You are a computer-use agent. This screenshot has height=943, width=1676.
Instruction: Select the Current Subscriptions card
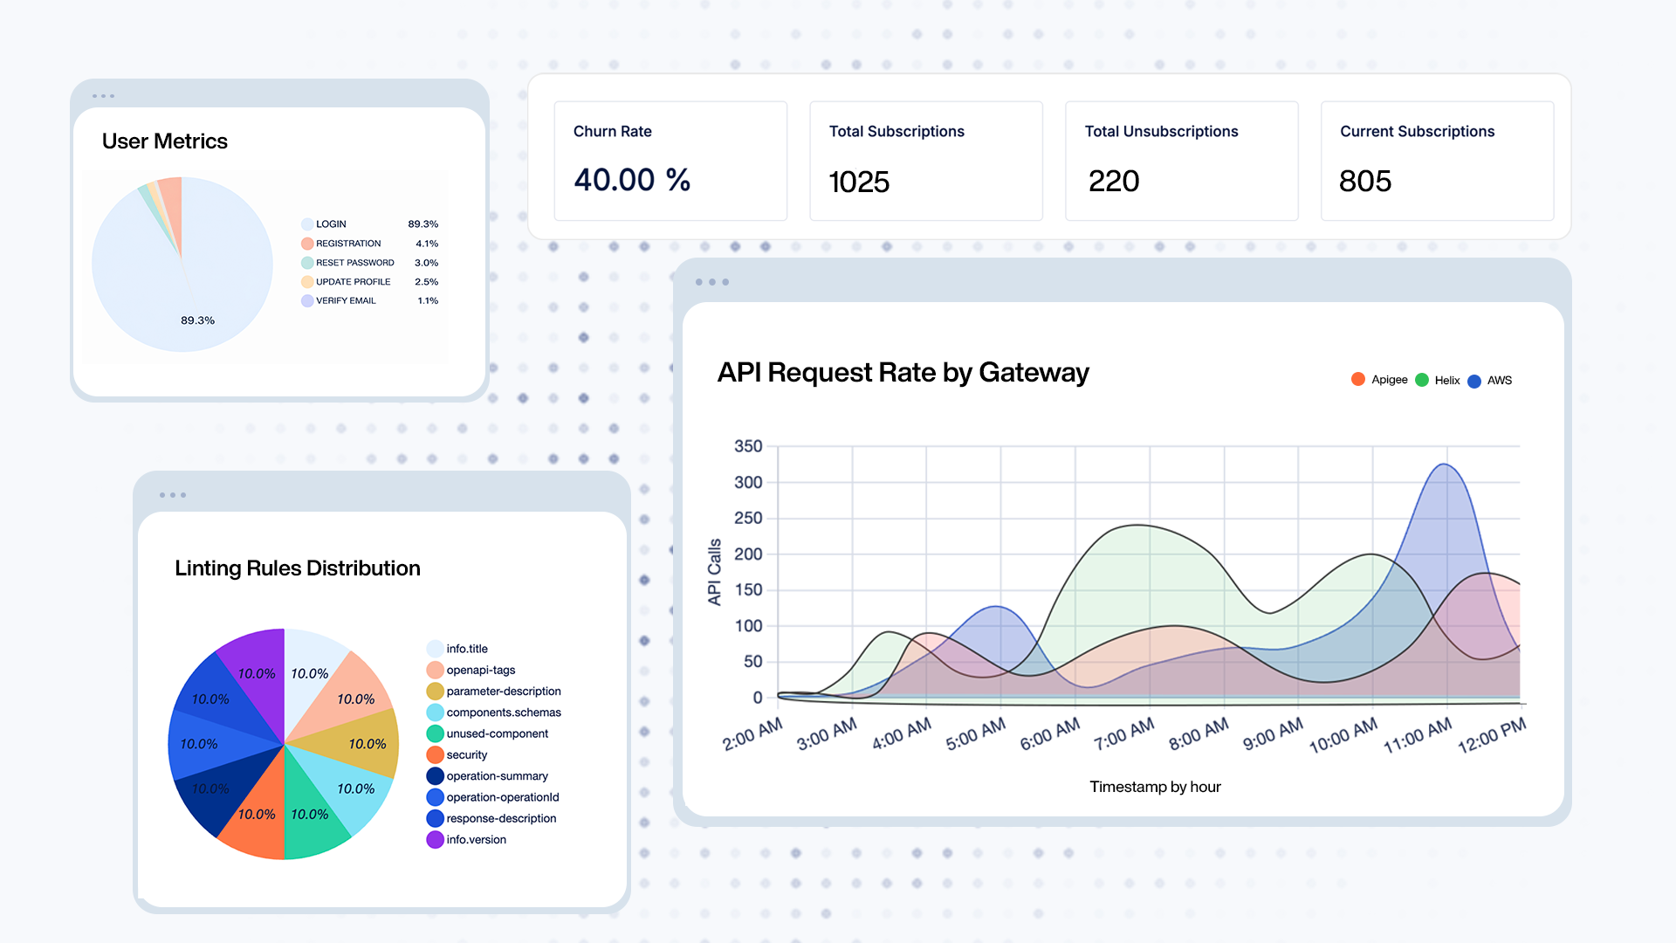pos(1437,161)
